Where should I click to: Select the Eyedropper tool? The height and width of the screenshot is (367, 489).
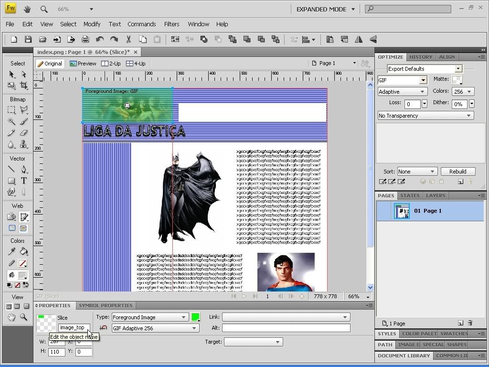tap(11, 251)
